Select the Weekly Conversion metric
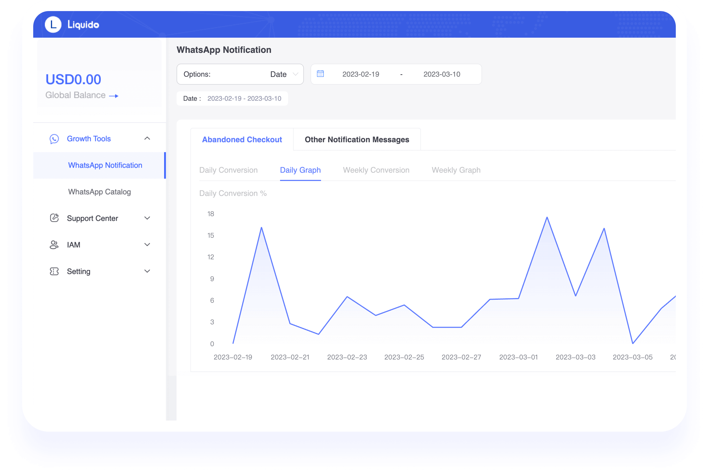The image size is (709, 476). click(376, 170)
